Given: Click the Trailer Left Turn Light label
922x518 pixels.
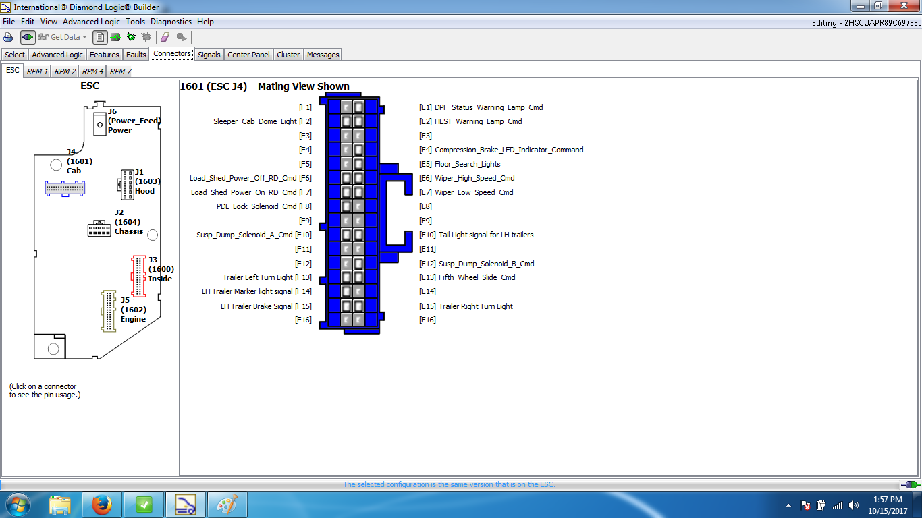Looking at the screenshot, I should [x=258, y=277].
